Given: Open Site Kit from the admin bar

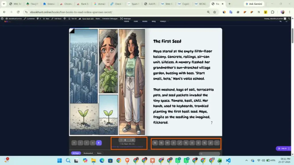Looking at the screenshot, I should click(x=72, y=19).
